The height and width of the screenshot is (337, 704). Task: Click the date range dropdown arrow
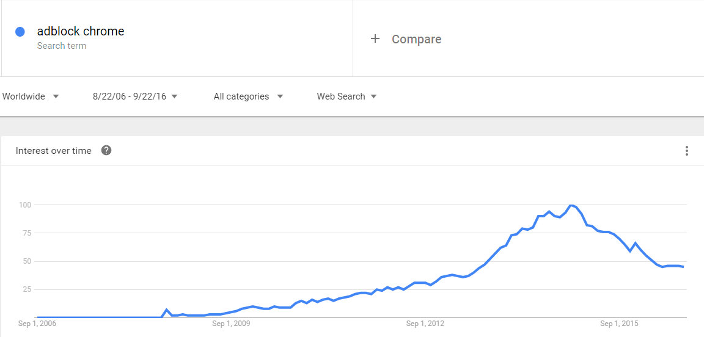[x=175, y=96]
